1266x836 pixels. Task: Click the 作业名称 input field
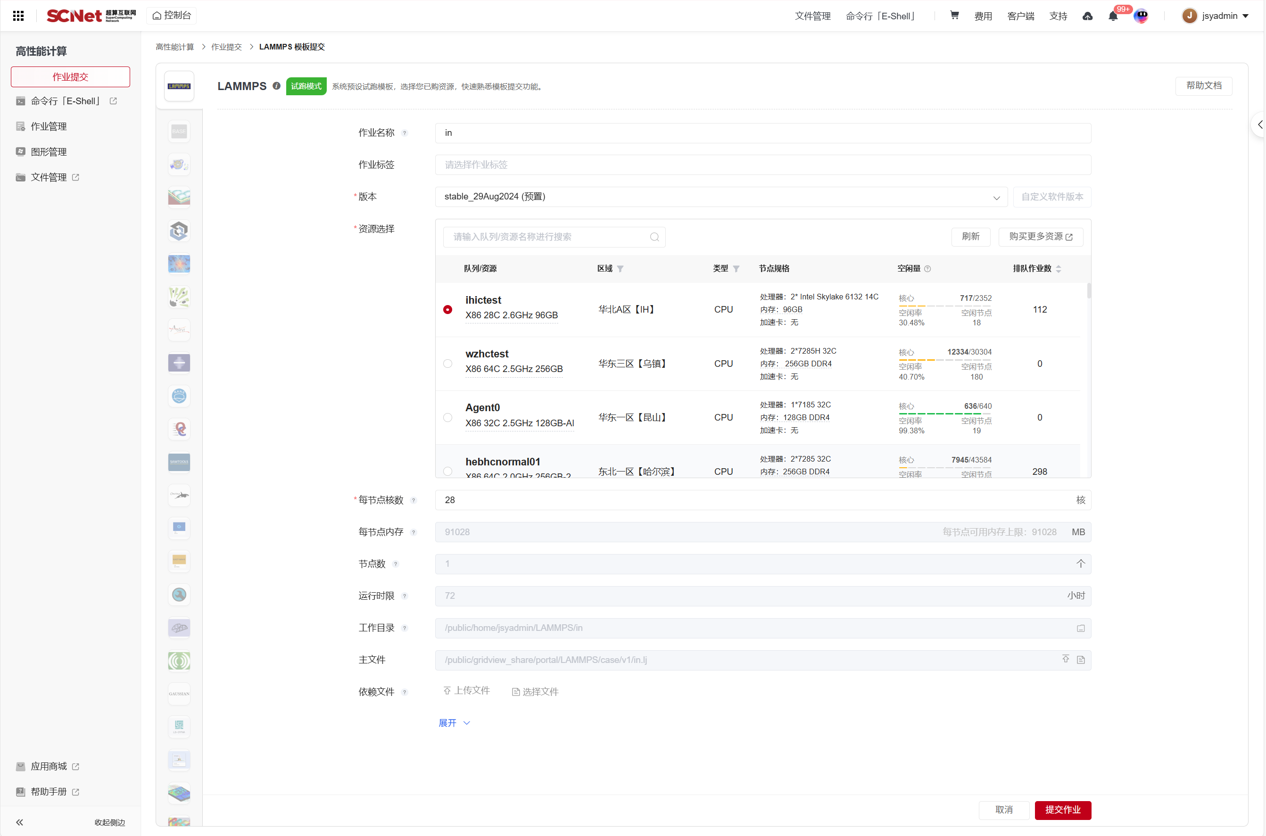[762, 133]
